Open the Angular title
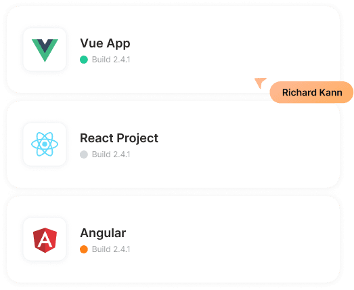This screenshot has height=290, width=354. click(x=103, y=233)
